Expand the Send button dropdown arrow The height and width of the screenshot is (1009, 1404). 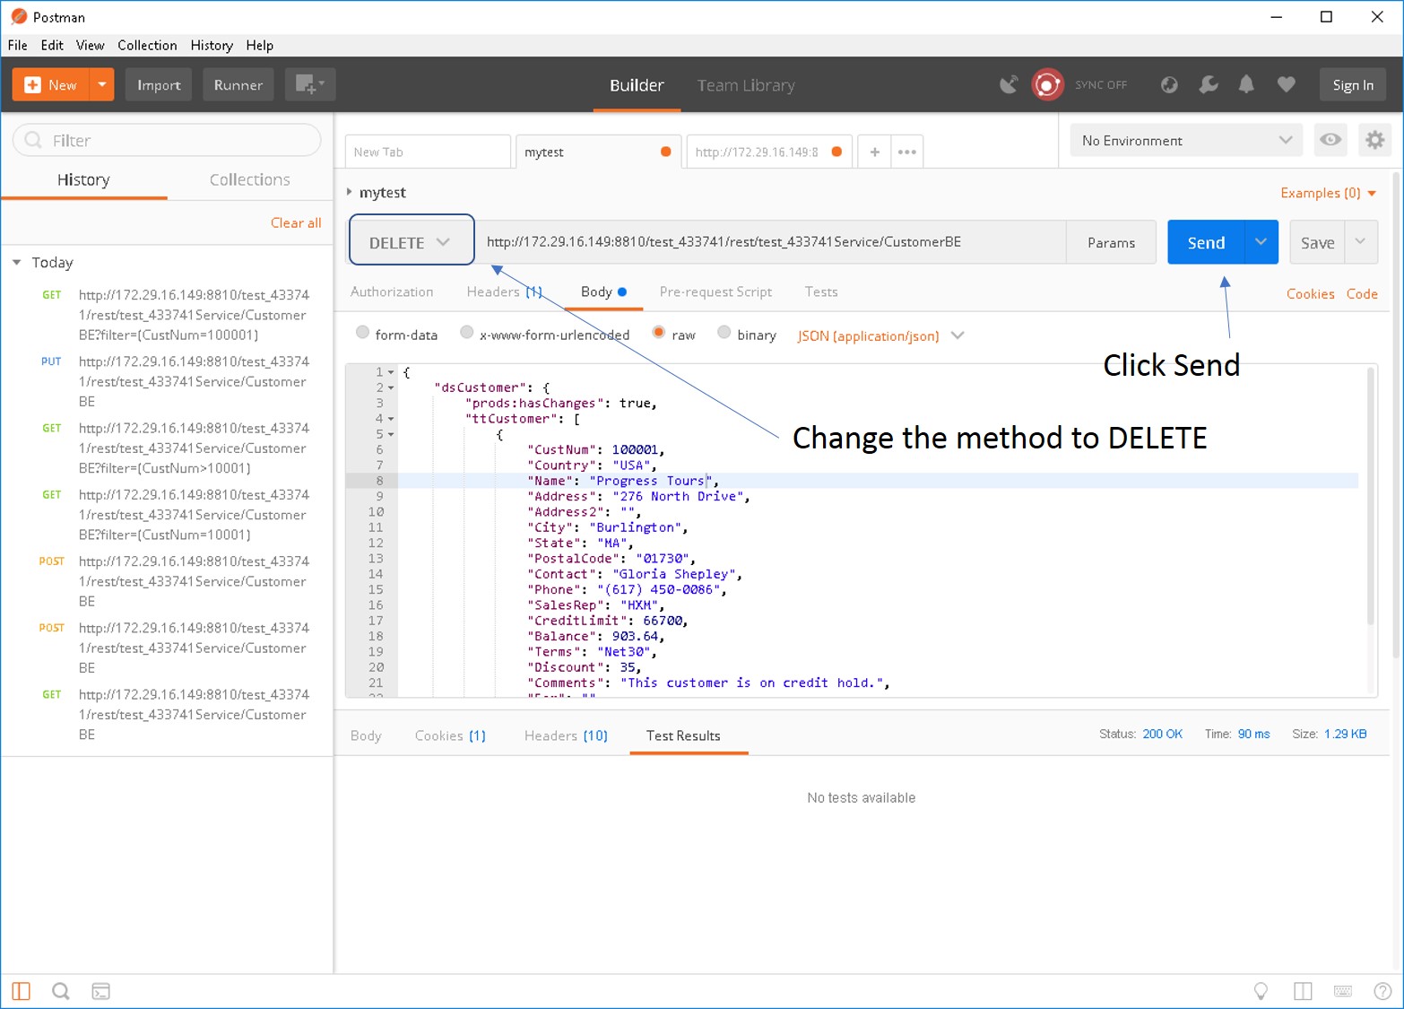[x=1261, y=242]
